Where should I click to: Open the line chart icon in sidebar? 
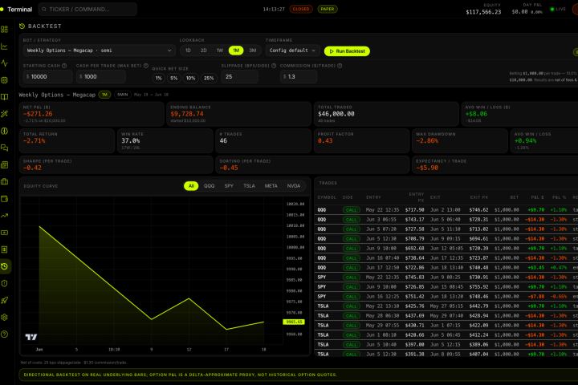[x=5, y=46]
